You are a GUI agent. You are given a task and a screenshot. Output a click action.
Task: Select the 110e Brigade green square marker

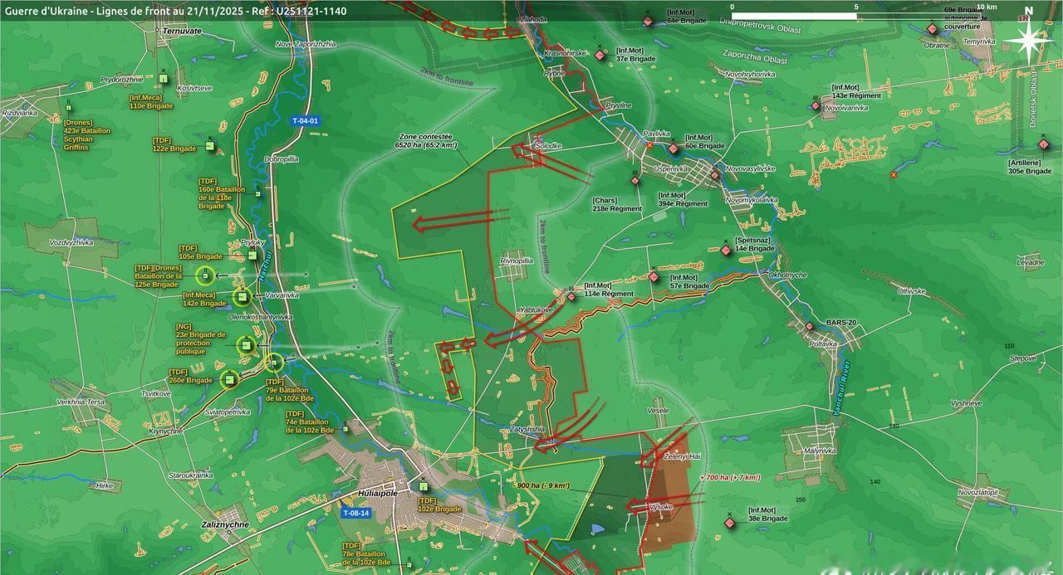164,79
